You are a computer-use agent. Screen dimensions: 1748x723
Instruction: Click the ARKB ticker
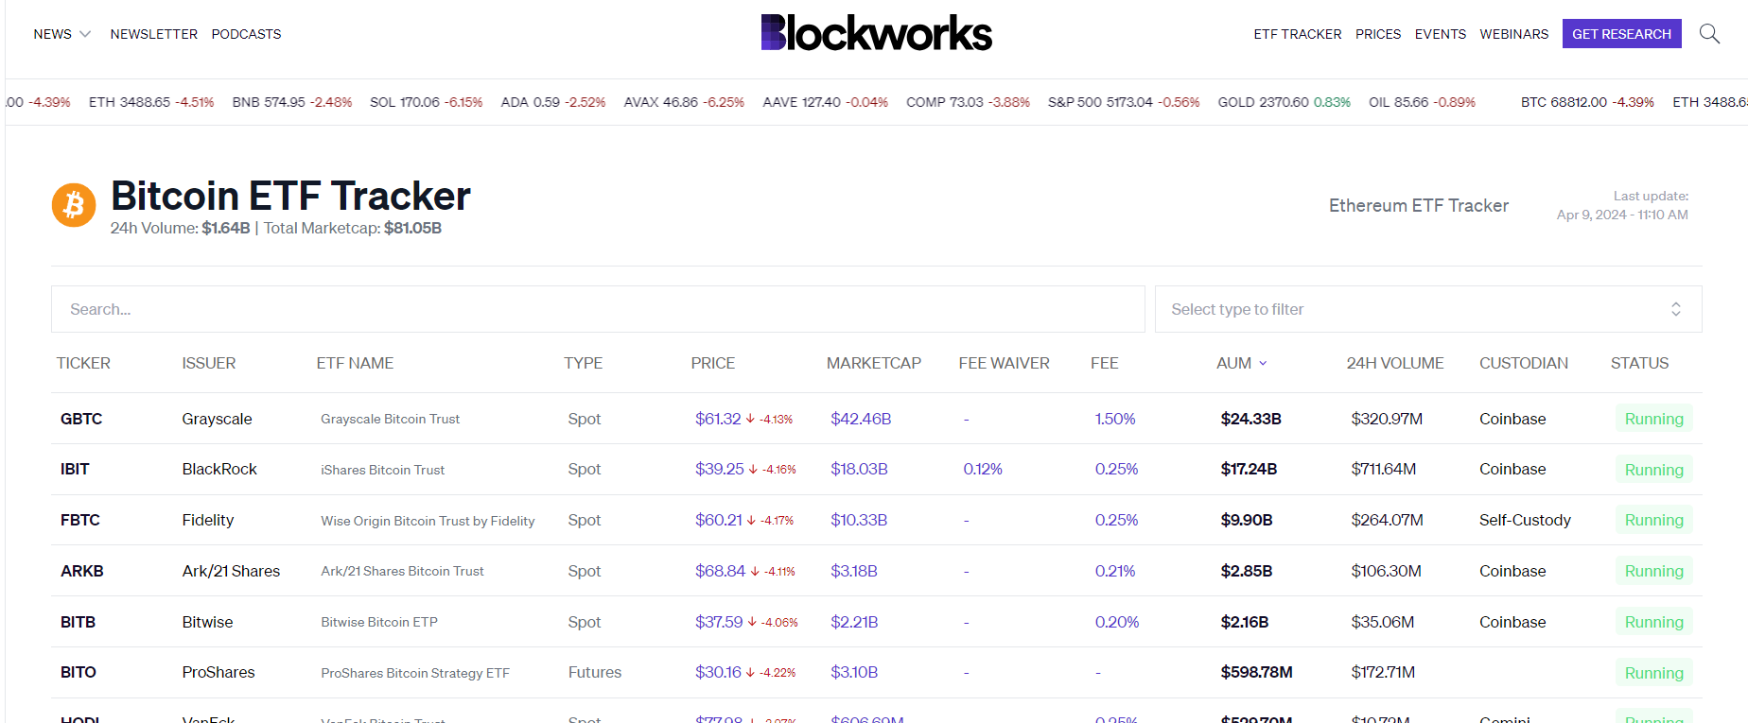click(82, 571)
